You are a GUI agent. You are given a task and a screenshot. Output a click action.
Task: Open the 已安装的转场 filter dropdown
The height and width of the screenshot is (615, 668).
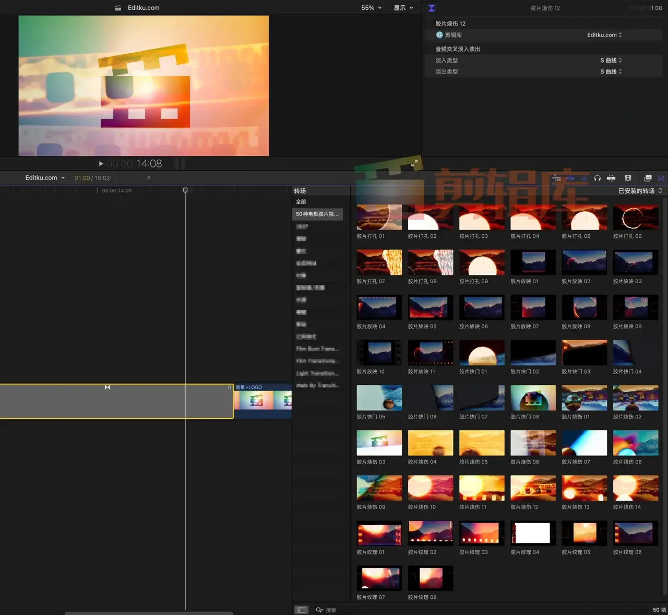(639, 190)
